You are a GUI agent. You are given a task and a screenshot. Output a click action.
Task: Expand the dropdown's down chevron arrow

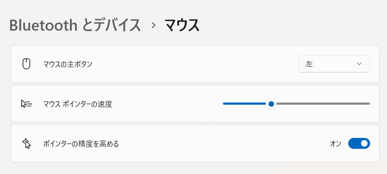coord(359,64)
